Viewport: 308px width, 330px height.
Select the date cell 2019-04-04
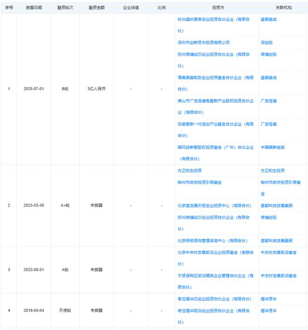[x=34, y=310]
